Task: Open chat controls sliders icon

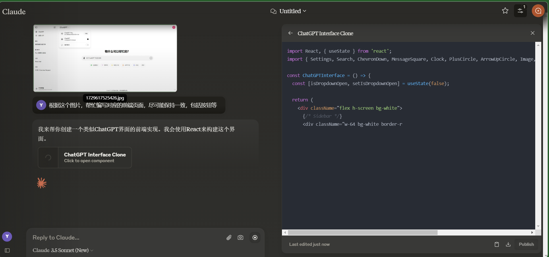Action: (x=520, y=11)
